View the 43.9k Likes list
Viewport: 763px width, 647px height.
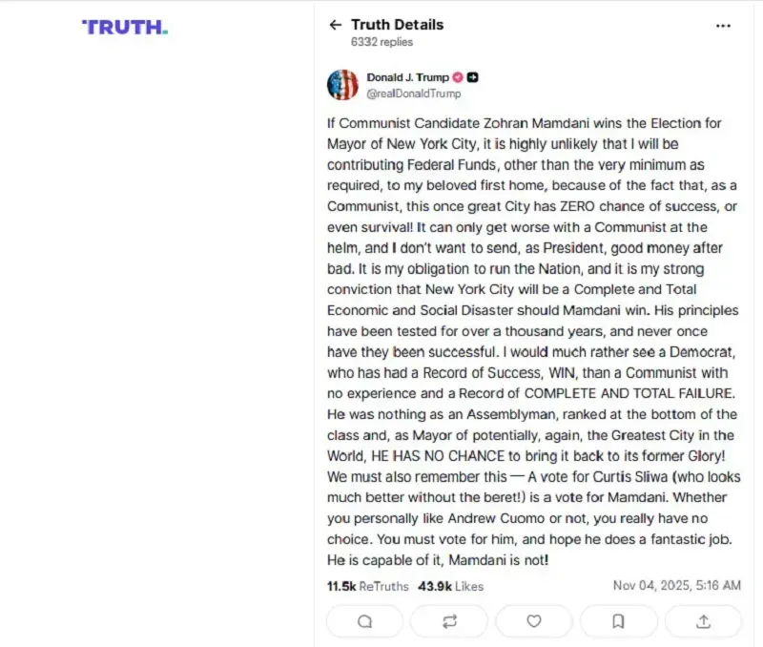point(451,586)
